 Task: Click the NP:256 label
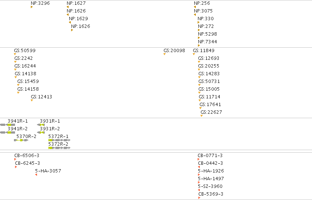click(202, 3)
